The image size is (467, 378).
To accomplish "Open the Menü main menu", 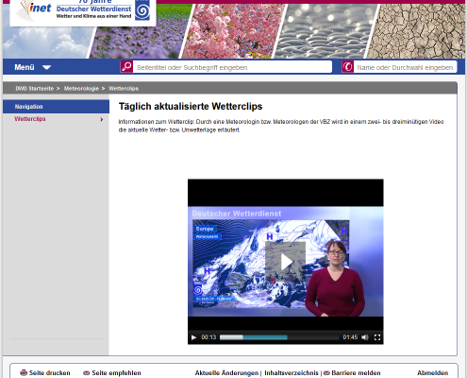I will tap(25, 67).
